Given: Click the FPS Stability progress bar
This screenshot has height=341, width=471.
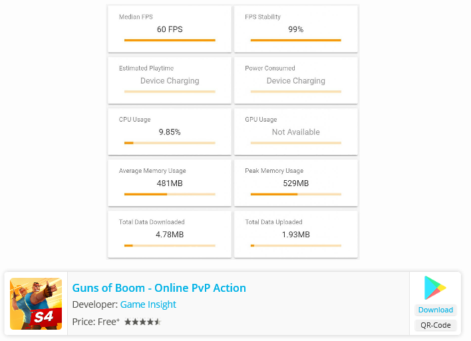Looking at the screenshot, I should [x=295, y=41].
